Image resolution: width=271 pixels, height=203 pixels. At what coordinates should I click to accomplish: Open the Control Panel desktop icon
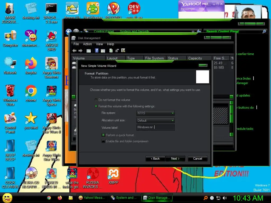point(10,123)
